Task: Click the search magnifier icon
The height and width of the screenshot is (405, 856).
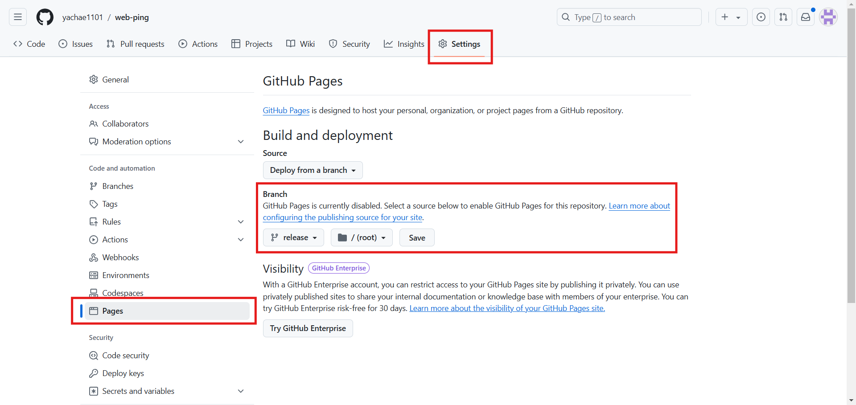Action: click(566, 17)
